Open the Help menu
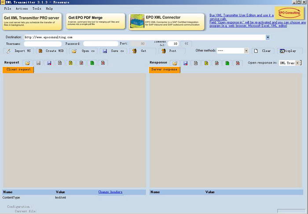 click(x=49, y=9)
